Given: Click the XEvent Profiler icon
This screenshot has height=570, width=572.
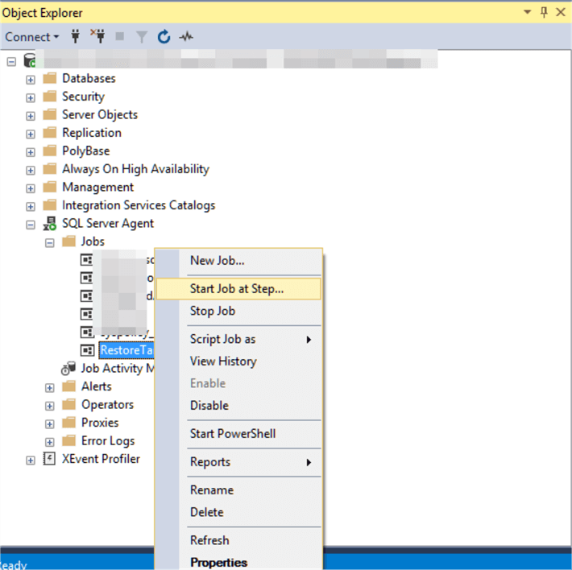Looking at the screenshot, I should pos(49,458).
